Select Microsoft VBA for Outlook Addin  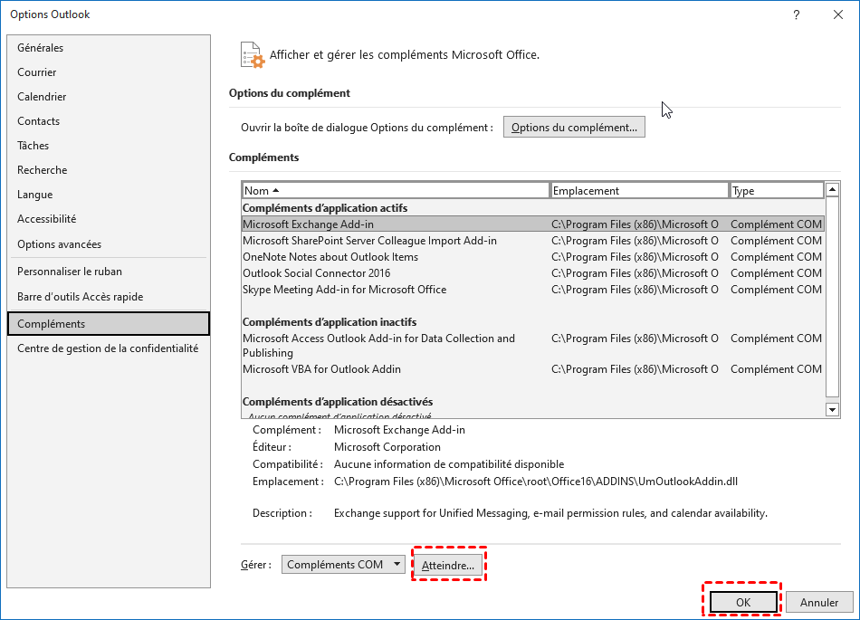click(x=532, y=369)
